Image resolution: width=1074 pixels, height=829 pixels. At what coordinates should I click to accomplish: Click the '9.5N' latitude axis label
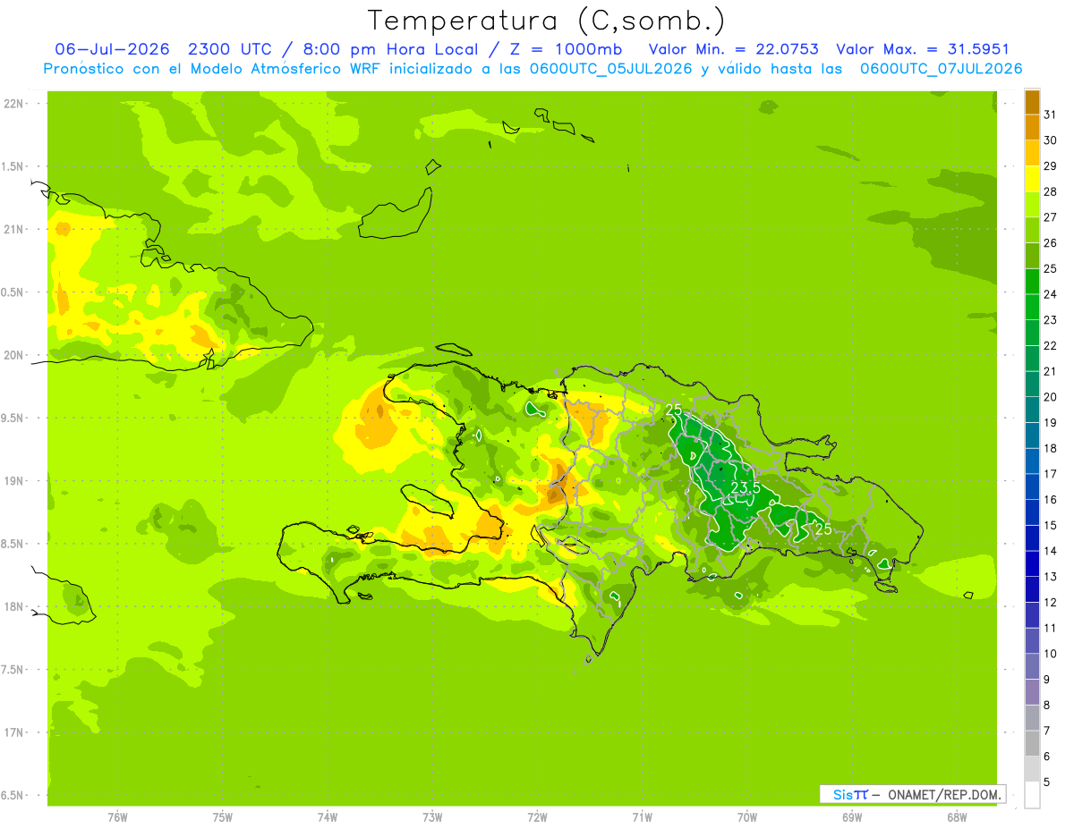[13, 418]
